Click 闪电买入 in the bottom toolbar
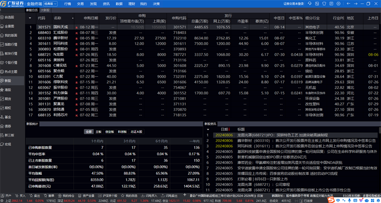 (150, 195)
